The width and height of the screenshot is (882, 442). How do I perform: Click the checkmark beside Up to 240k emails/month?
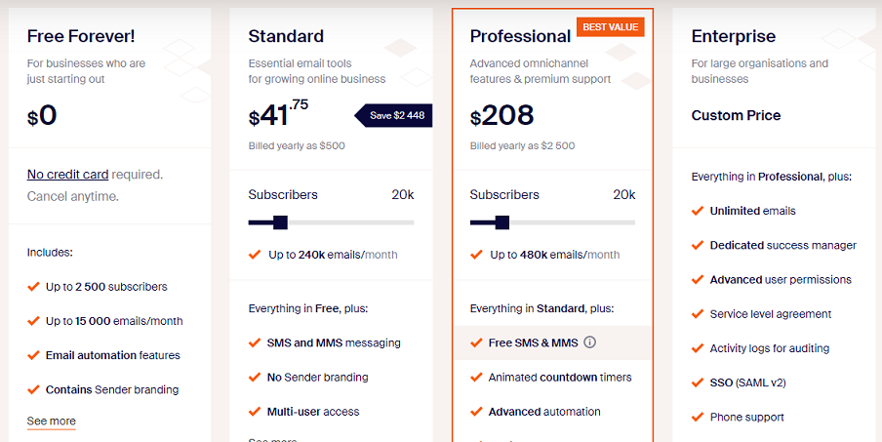[255, 255]
